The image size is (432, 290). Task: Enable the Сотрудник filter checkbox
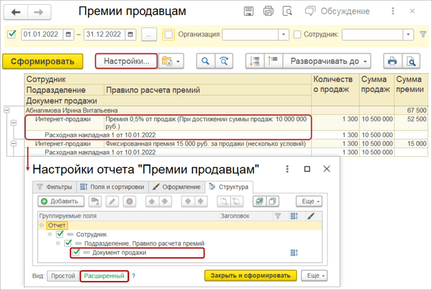[x=297, y=35]
